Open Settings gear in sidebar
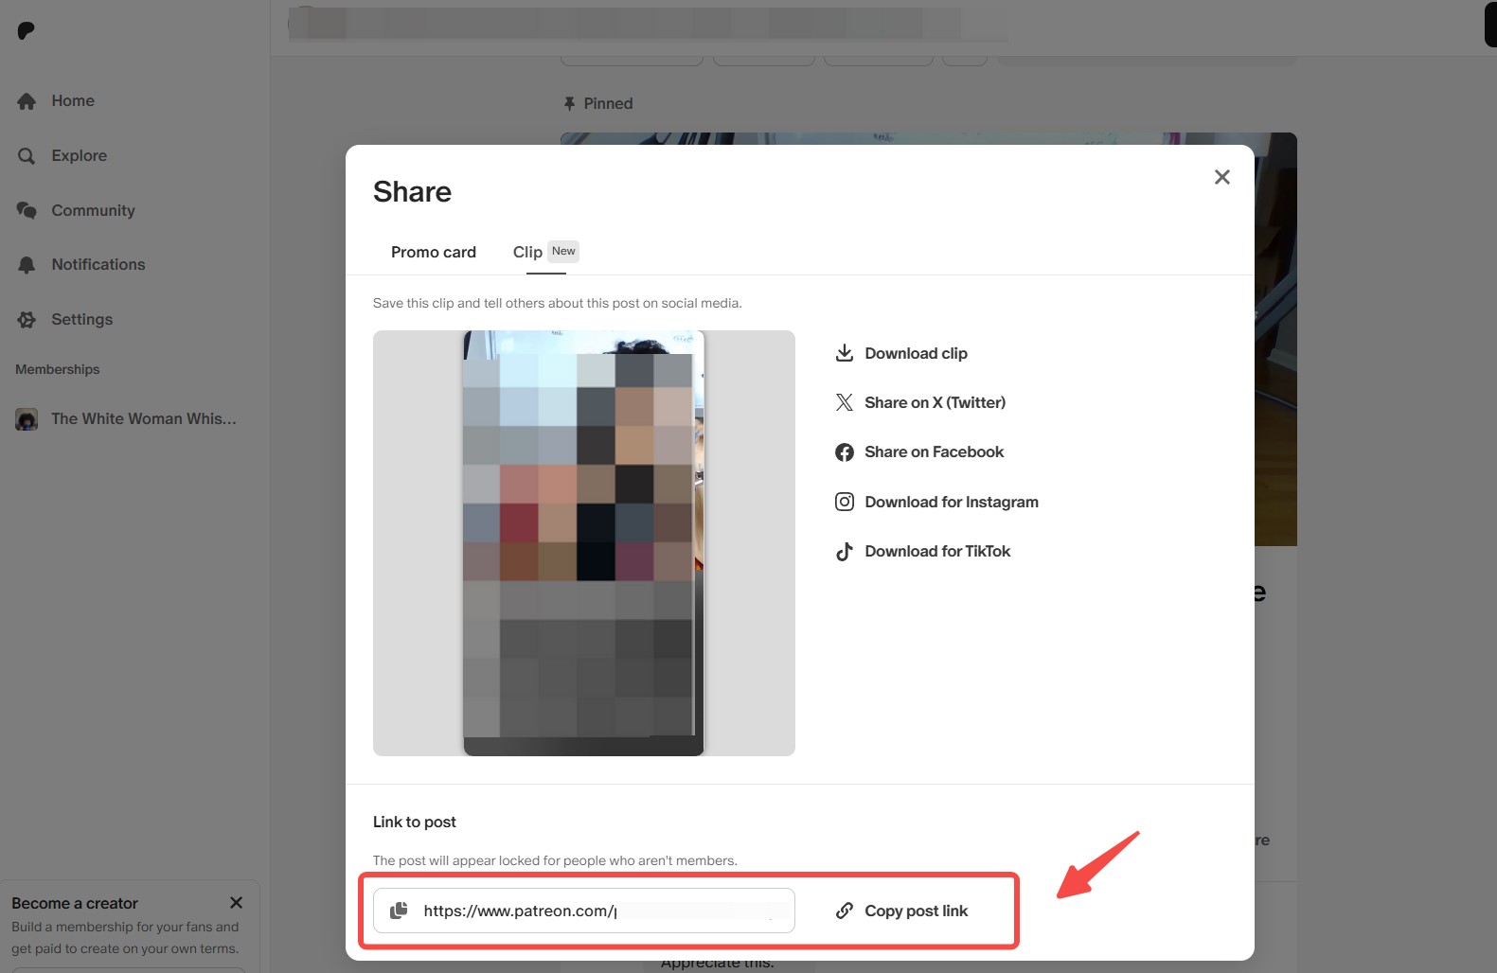1497x973 pixels. (27, 320)
